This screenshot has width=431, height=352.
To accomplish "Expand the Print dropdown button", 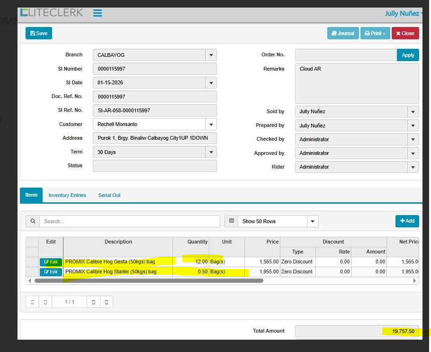I will (x=375, y=33).
